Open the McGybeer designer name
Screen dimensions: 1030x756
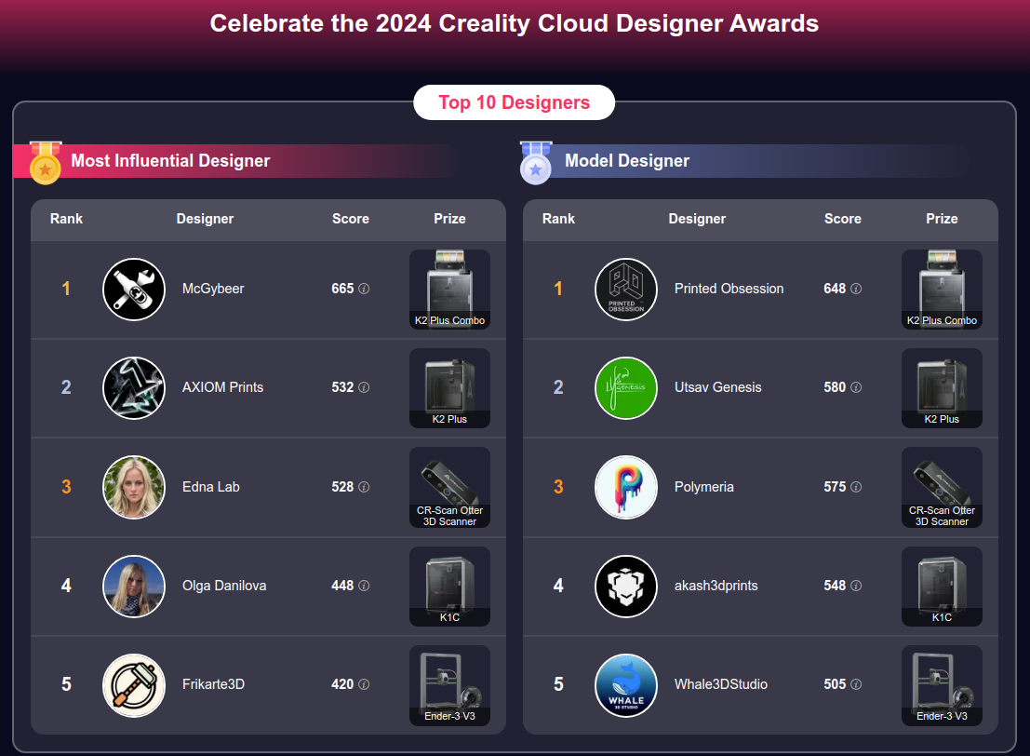pyautogui.click(x=213, y=289)
